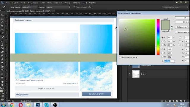Open the layer styles fx icon
The width and height of the screenshot is (190, 107).
166,101
